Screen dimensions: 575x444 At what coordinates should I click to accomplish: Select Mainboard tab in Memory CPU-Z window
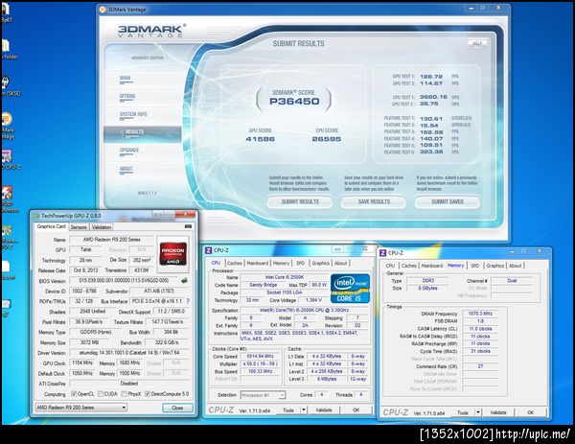point(432,266)
